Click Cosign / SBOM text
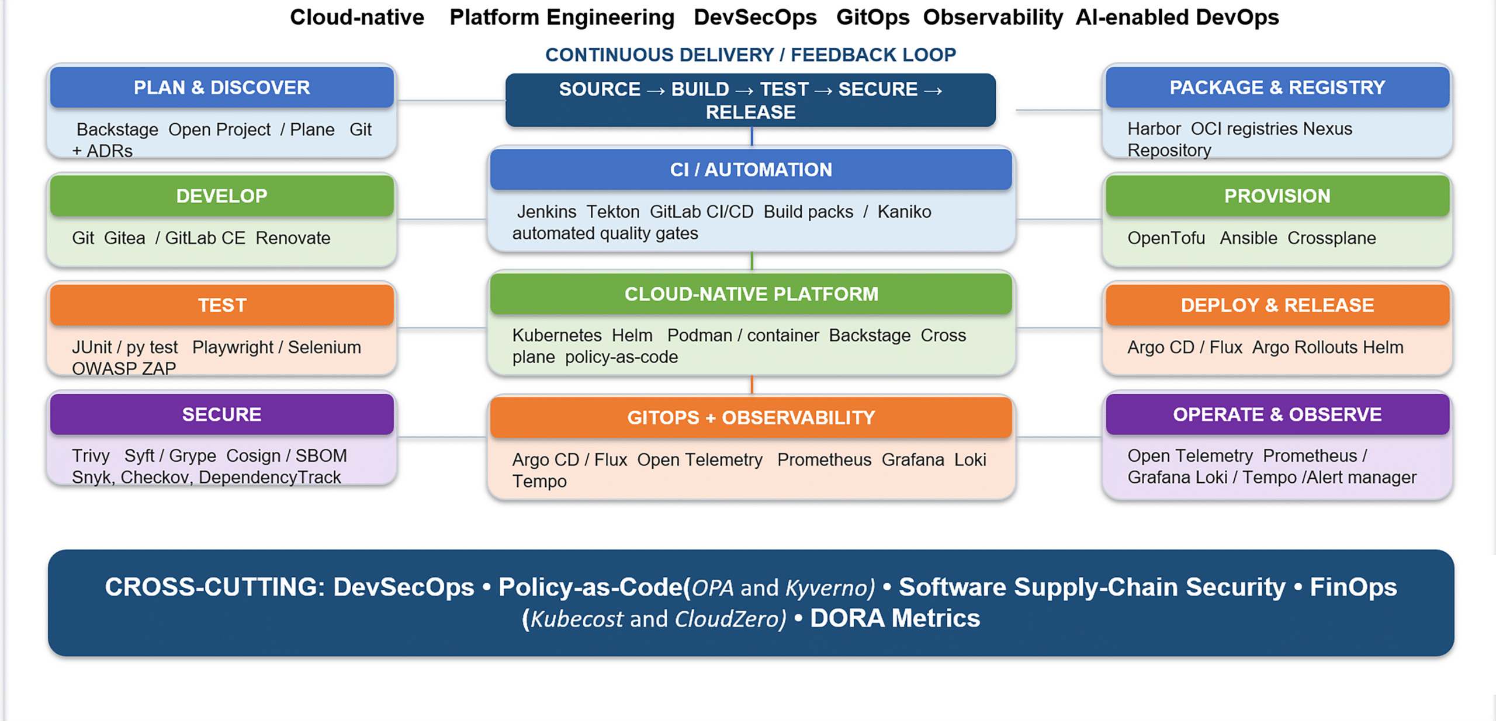 (286, 456)
